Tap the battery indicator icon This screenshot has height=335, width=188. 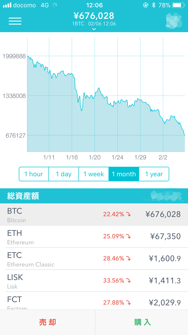pos(178,5)
